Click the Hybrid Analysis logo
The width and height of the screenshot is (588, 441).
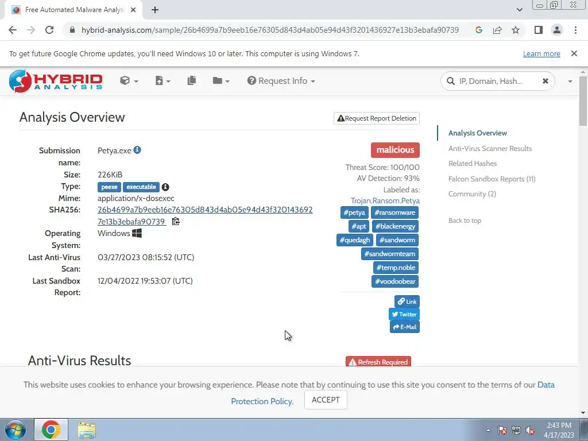(x=56, y=81)
